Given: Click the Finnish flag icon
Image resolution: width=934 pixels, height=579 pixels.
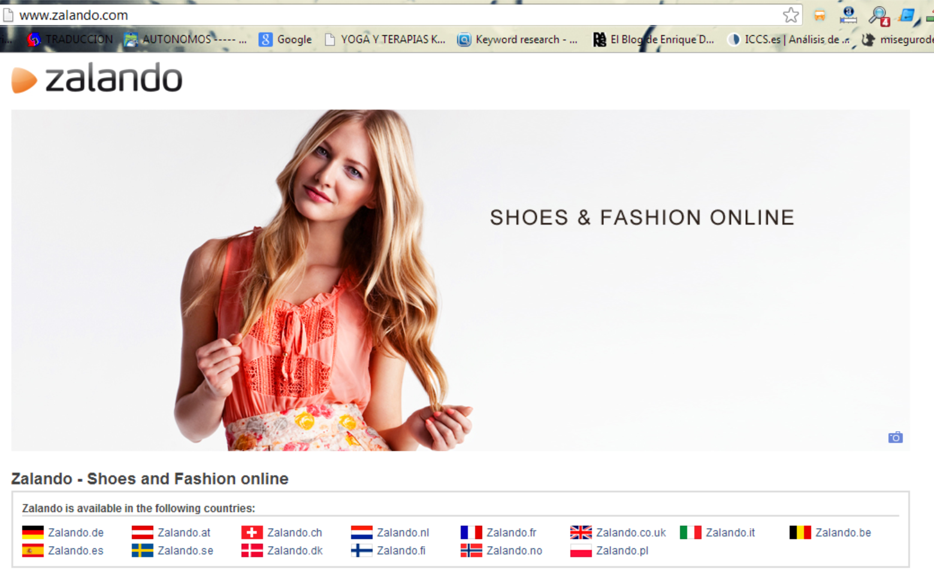Looking at the screenshot, I should pos(362,550).
